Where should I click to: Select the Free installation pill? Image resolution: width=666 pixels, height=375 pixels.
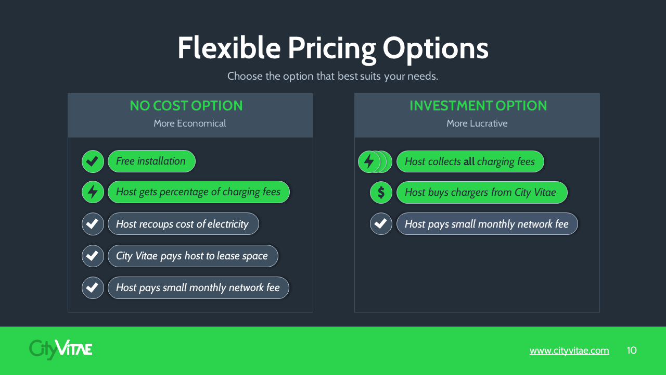click(151, 161)
